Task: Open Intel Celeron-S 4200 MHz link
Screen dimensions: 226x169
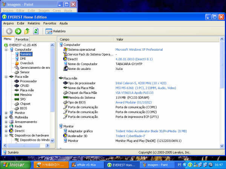Action: pyautogui.click(x=141, y=83)
